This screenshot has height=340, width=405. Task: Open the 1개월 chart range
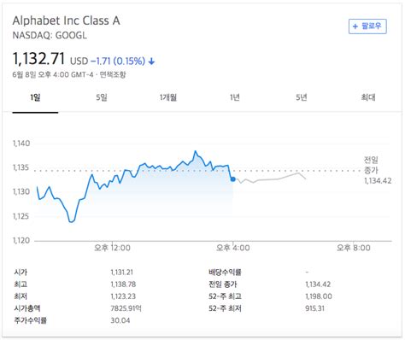point(168,97)
